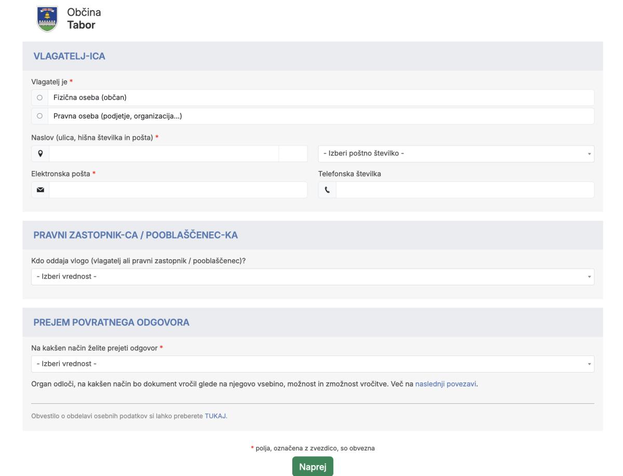The width and height of the screenshot is (623, 476).
Task: Click the map pin icon in address row
Action: [x=40, y=154]
